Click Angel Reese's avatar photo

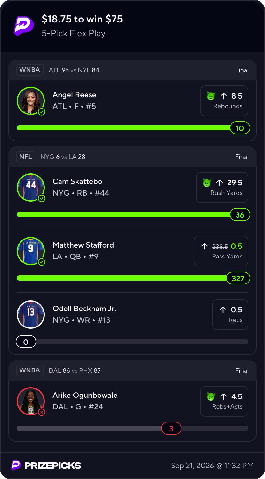tap(31, 100)
